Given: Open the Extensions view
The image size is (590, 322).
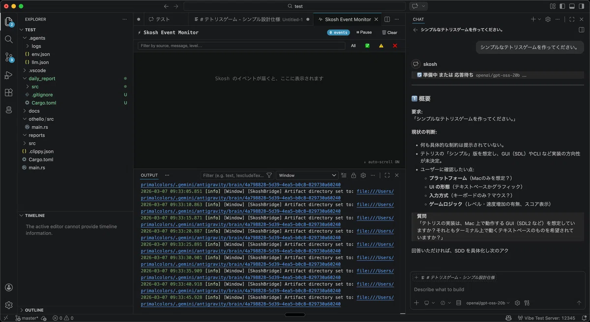Looking at the screenshot, I should [x=8, y=92].
